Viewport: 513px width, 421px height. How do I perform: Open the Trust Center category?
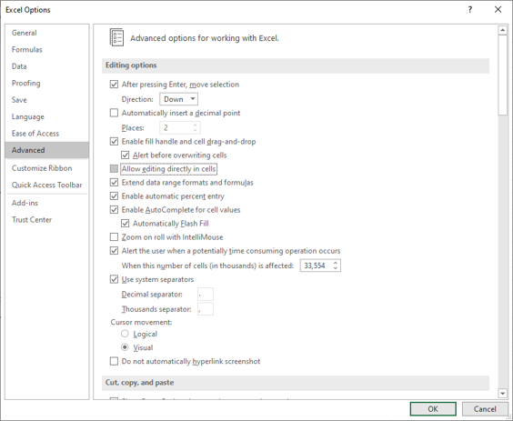[x=32, y=220]
